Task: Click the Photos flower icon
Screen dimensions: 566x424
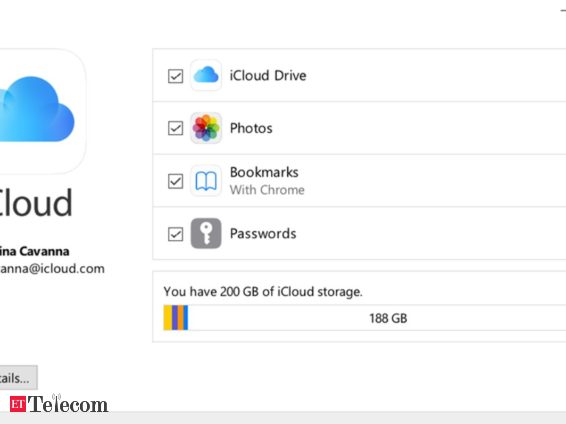Action: coord(206,128)
